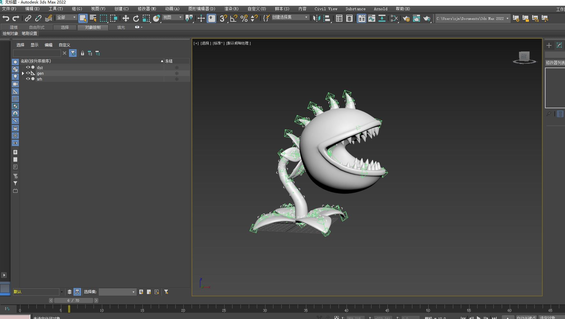The width and height of the screenshot is (565, 319).
Task: Click the '笔刷设置' panel button
Action: point(29,33)
